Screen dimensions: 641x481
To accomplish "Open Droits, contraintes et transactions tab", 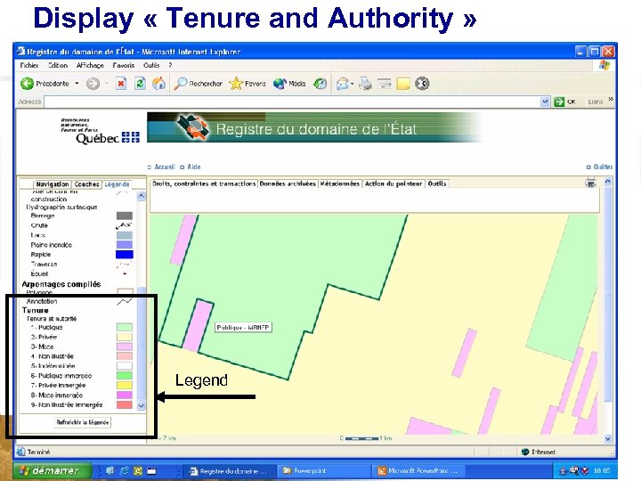I will pos(204,183).
